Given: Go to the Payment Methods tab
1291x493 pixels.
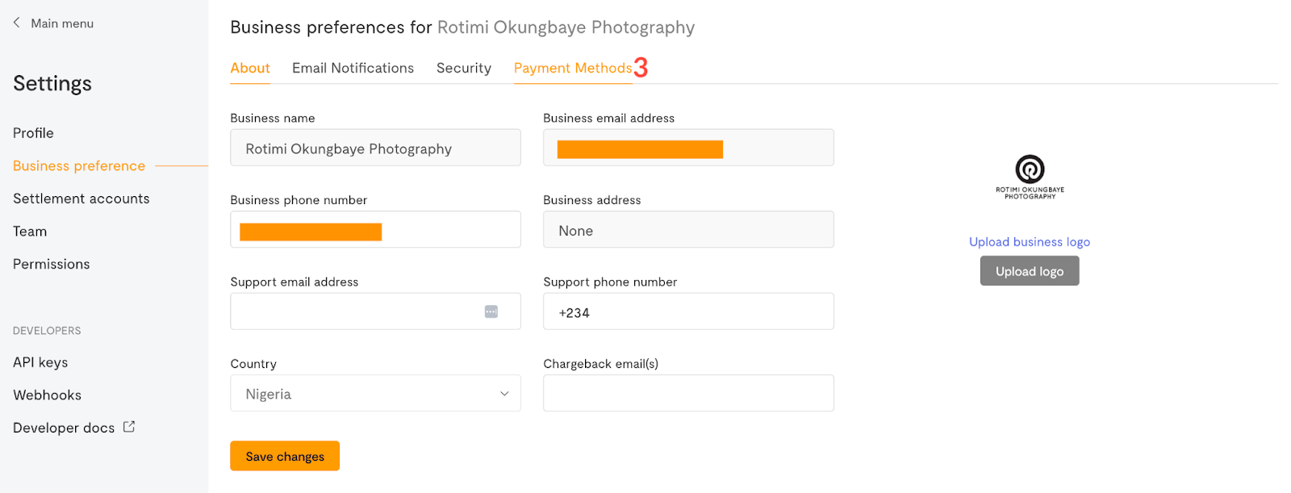Looking at the screenshot, I should (573, 69).
